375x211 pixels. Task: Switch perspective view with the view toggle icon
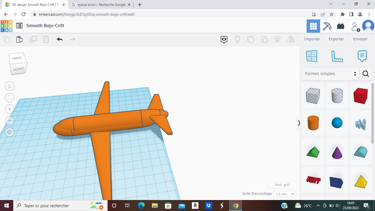10,132
